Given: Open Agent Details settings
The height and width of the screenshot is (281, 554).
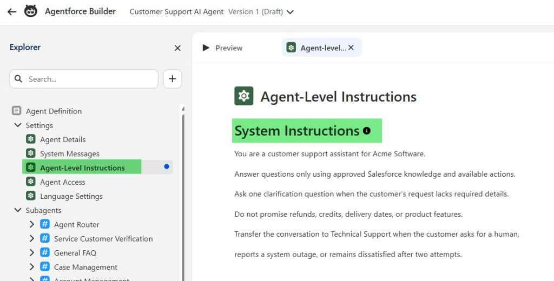Looking at the screenshot, I should pos(63,139).
